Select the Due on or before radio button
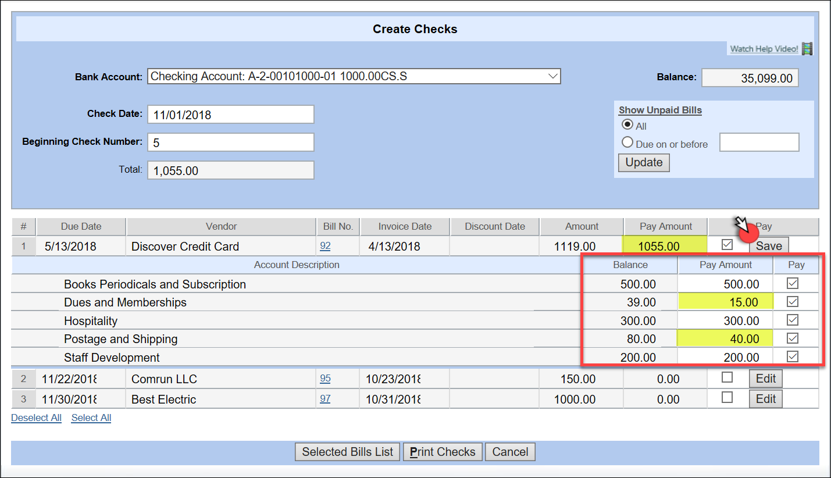831x478 pixels. pos(627,142)
